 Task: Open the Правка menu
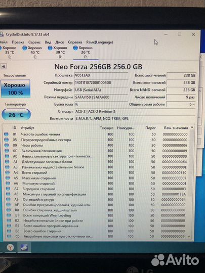18,42
